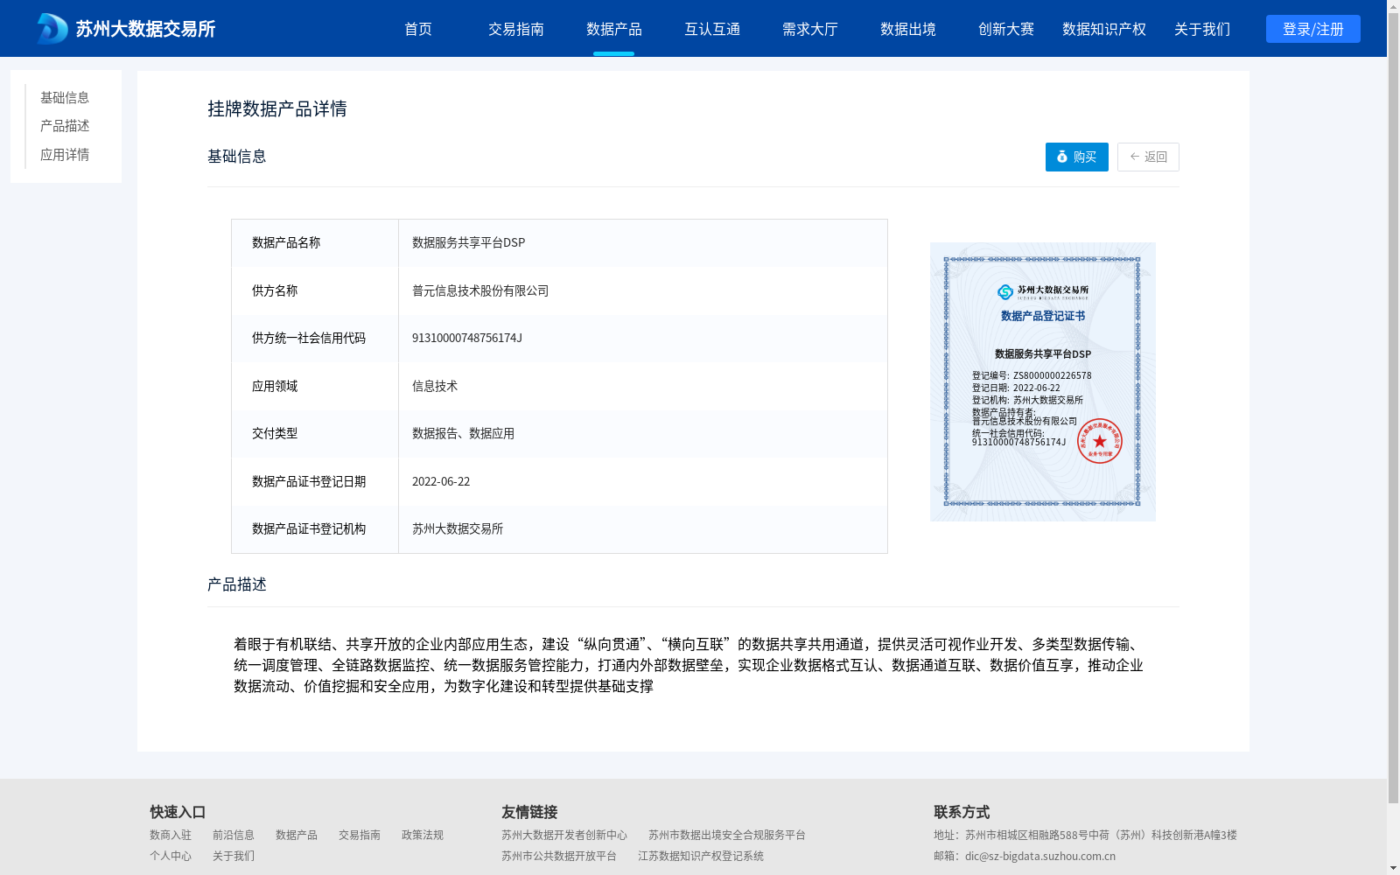Go to the 互认互通 nav item

(x=712, y=29)
